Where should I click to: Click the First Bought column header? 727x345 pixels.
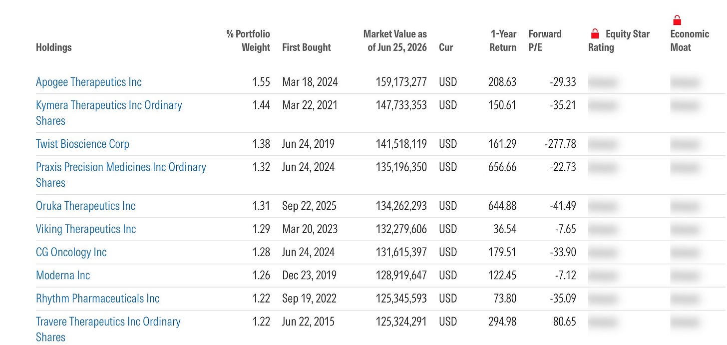tap(307, 47)
